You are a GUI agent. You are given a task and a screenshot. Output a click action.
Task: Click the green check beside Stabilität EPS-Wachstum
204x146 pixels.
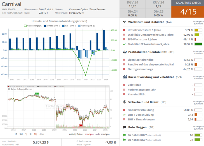124,44
